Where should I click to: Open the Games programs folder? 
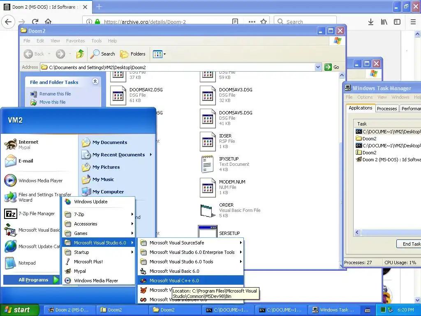click(x=99, y=233)
